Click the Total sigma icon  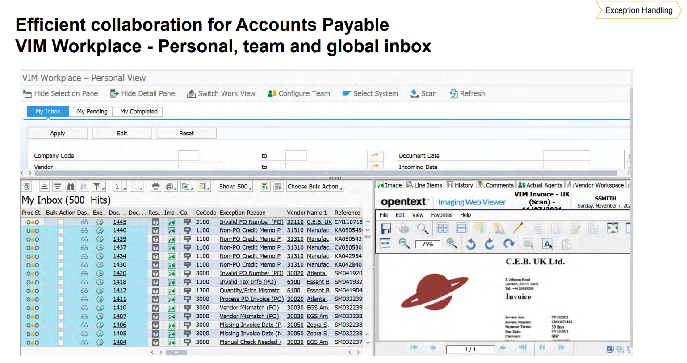point(117,187)
